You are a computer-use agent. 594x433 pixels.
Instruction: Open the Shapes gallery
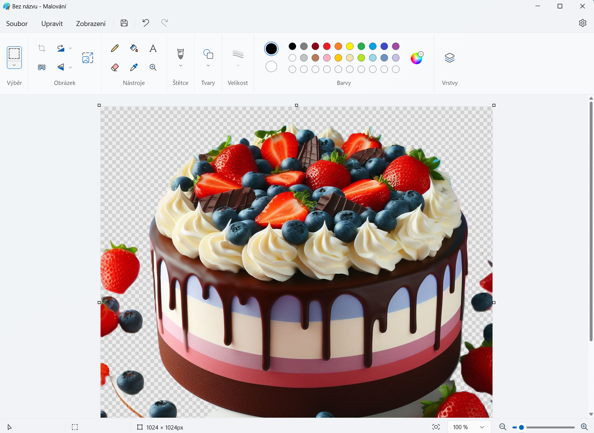[x=208, y=54]
